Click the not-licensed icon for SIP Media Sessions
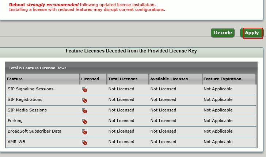 click(84, 110)
